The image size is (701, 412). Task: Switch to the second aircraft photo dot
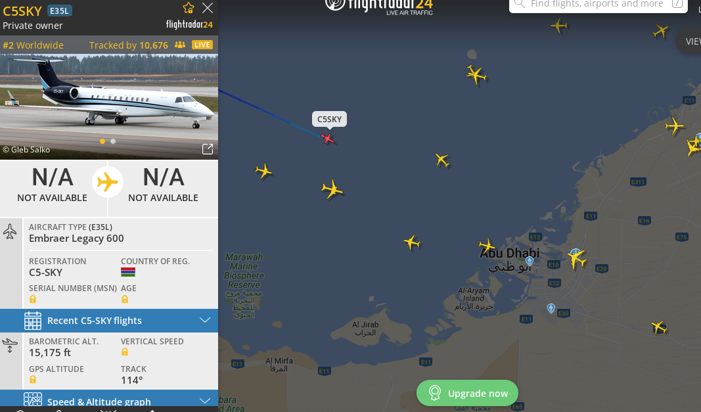click(113, 141)
